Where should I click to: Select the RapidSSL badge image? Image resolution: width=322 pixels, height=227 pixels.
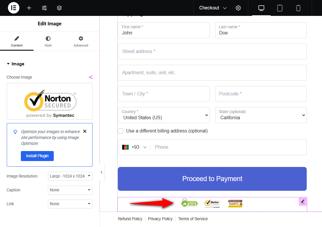click(x=235, y=203)
